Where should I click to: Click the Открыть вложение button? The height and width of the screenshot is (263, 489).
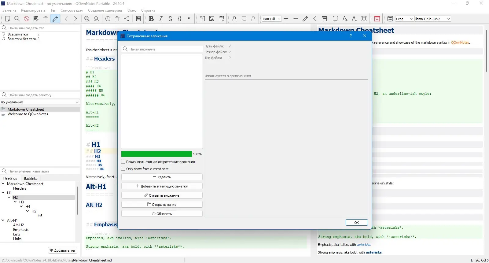(162, 195)
